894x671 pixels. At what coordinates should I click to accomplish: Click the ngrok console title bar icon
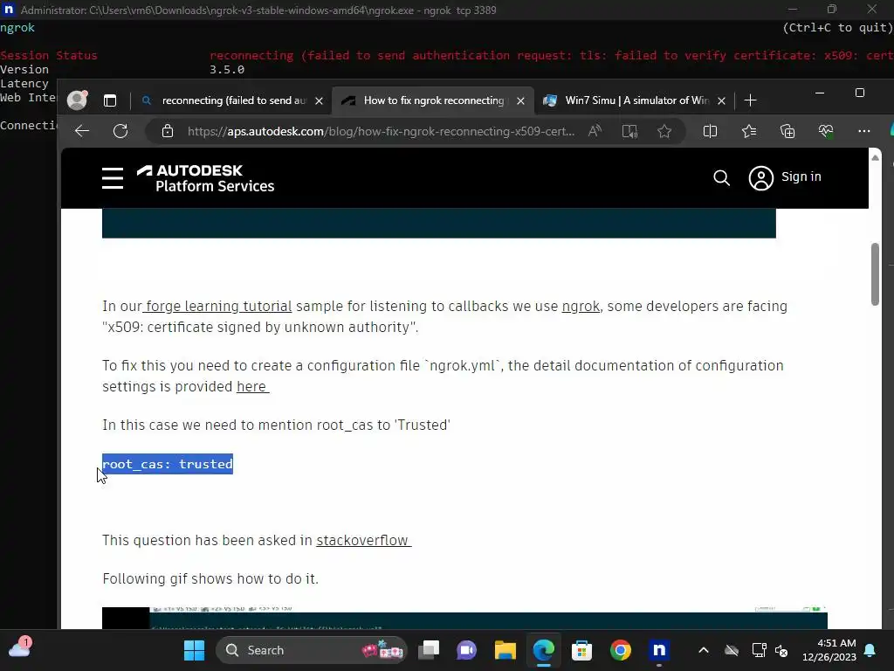point(9,10)
